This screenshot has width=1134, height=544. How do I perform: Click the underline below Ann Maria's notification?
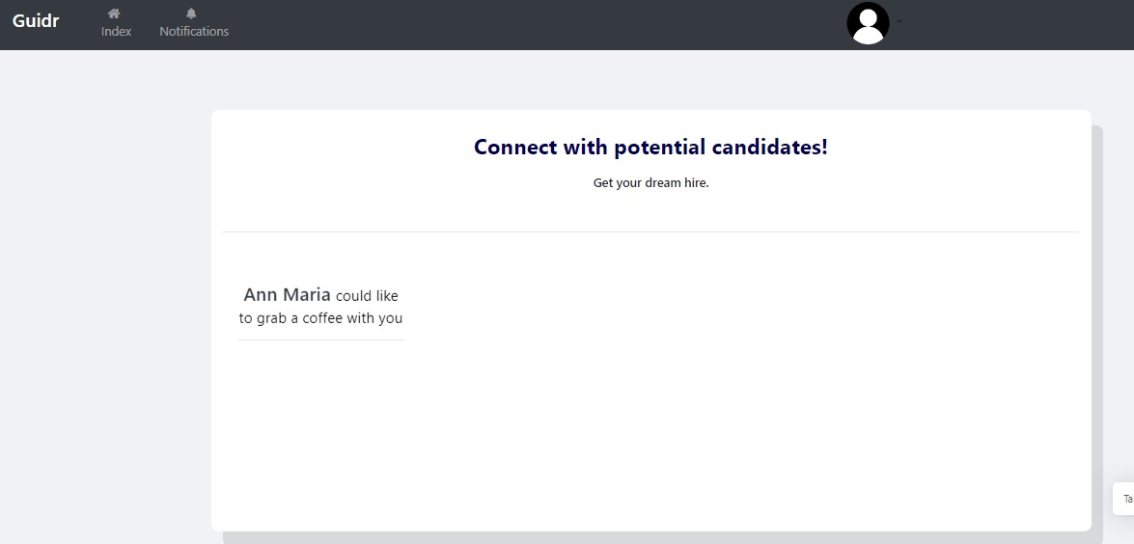[x=320, y=340]
